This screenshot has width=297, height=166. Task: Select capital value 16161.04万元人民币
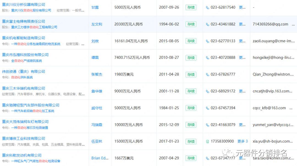(x=131, y=41)
